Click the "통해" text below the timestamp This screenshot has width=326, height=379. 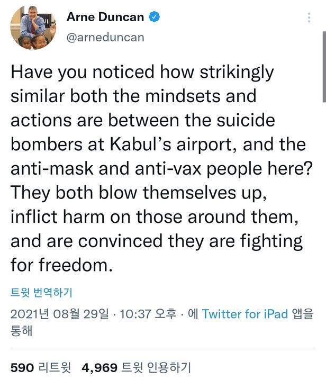[22, 331]
